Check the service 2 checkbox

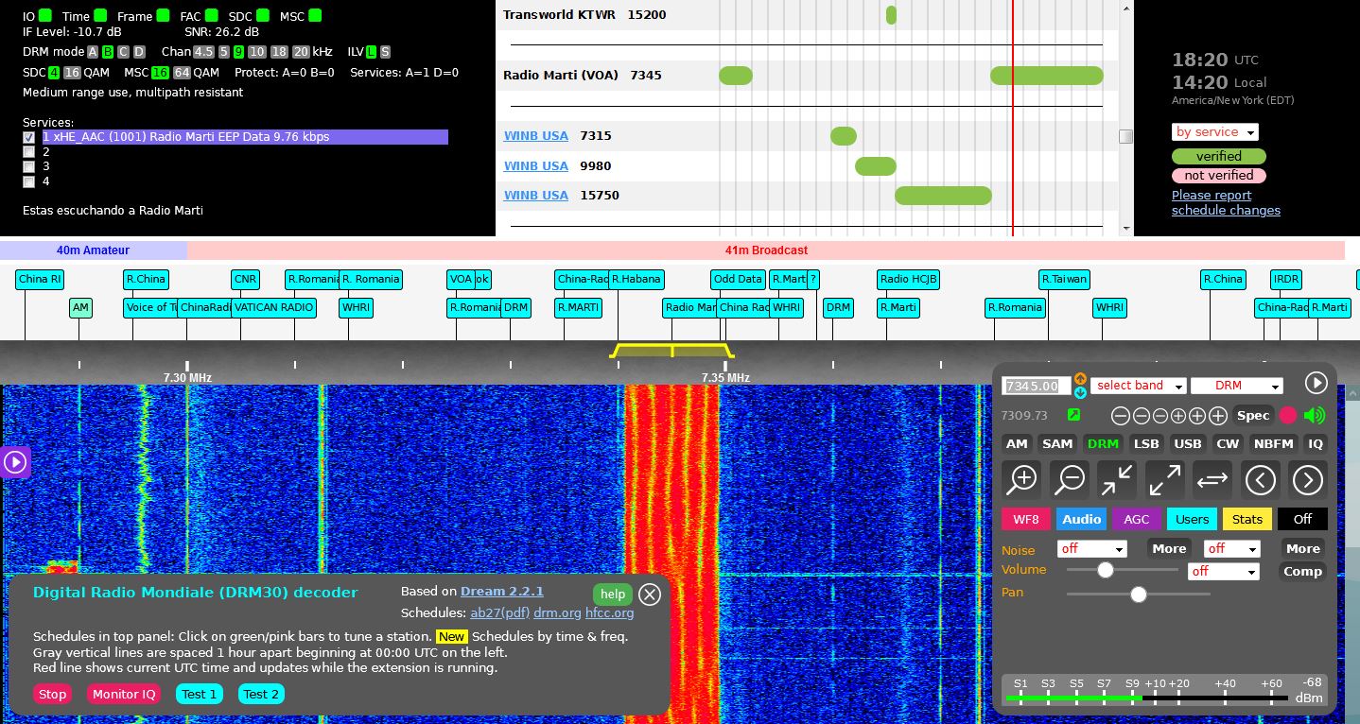(29, 152)
